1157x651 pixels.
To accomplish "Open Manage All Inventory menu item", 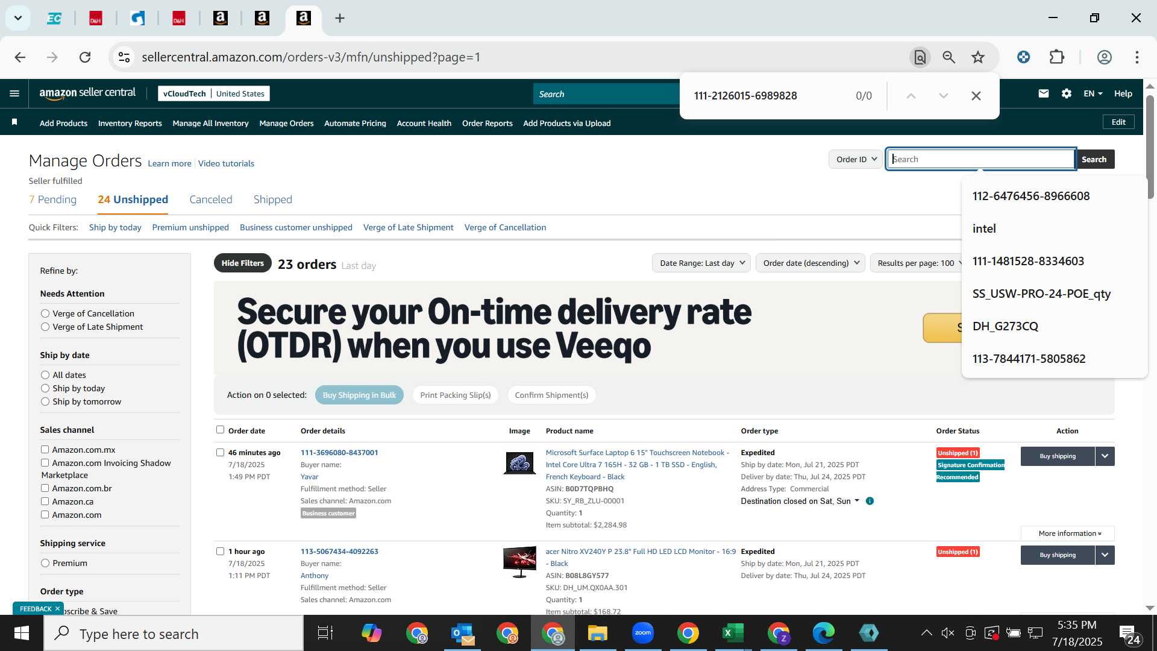I will coord(210,123).
